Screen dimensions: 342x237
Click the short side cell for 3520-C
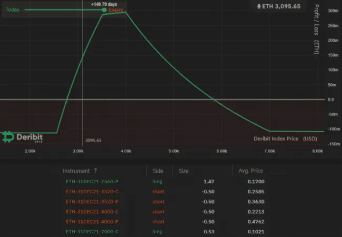(x=158, y=192)
